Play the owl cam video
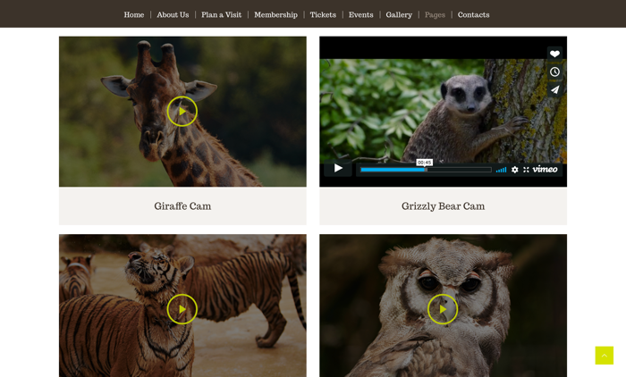The image size is (626, 377). tap(443, 309)
